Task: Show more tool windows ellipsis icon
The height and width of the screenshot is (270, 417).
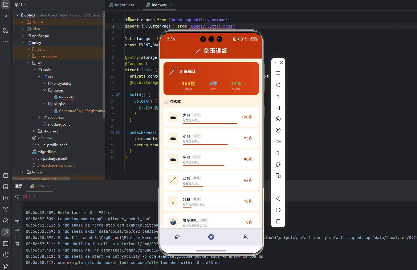Action: click(x=6, y=42)
